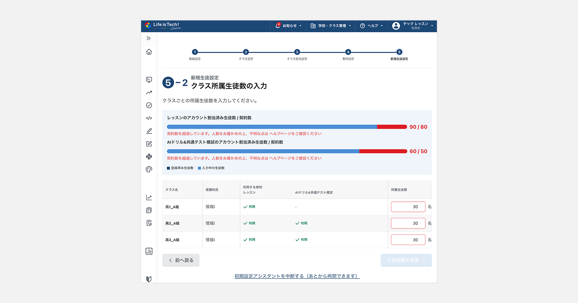Open the ヘルプ dropdown menu
The image size is (578, 303).
[x=371, y=26]
